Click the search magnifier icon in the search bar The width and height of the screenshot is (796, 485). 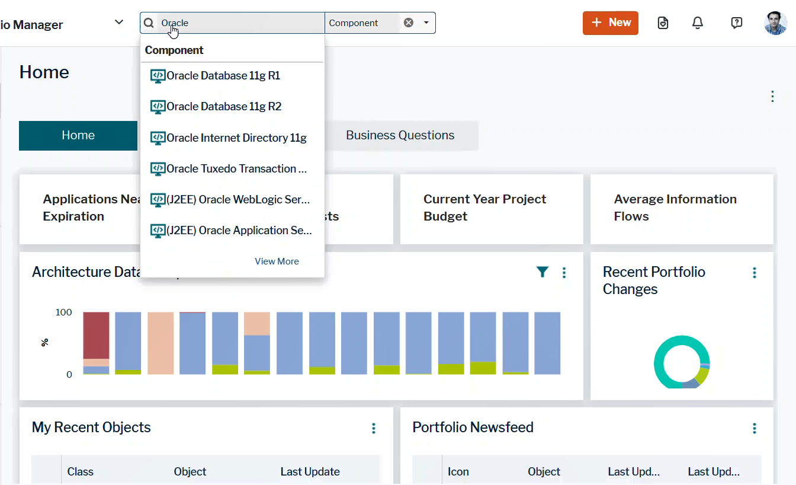(x=148, y=23)
